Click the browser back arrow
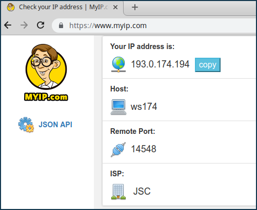 (8, 26)
